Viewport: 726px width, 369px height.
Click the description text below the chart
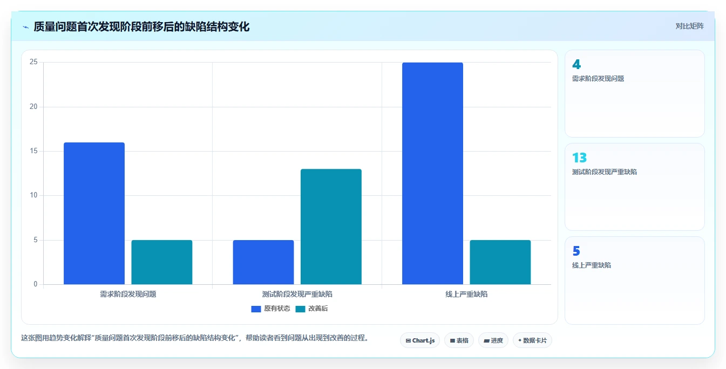pos(195,338)
